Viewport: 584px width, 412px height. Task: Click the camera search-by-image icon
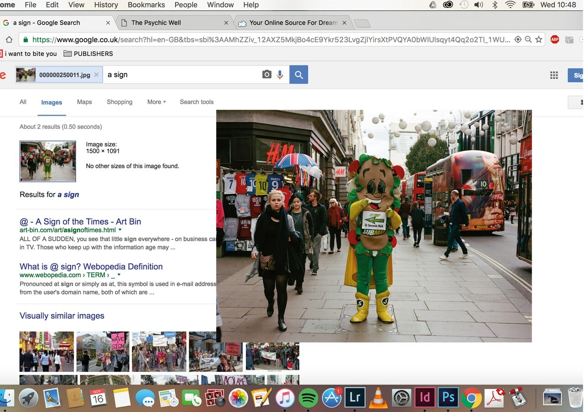point(267,75)
